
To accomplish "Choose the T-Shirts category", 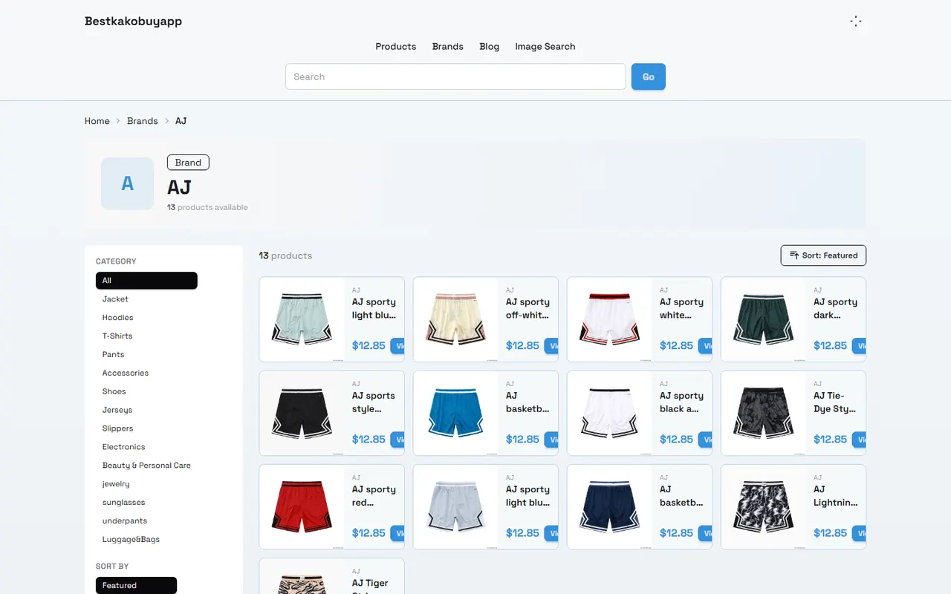I will tap(117, 336).
